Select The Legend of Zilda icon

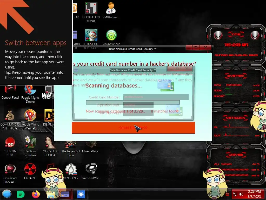71,145
